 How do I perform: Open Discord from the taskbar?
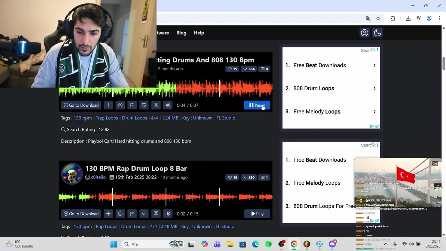332,244
